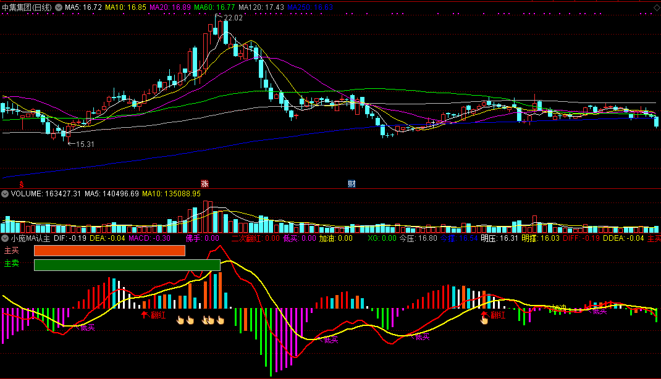Screen dimensions: 661x379
Task: Click the 明压: 16.31 value
Action: 499,238
